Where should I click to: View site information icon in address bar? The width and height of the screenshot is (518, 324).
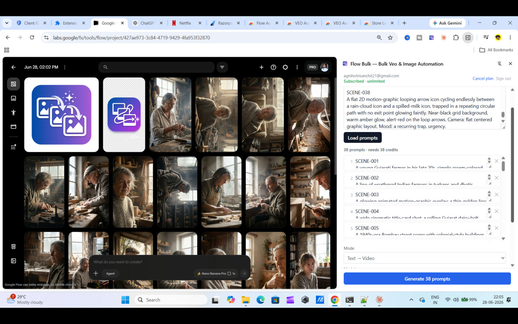click(x=46, y=37)
